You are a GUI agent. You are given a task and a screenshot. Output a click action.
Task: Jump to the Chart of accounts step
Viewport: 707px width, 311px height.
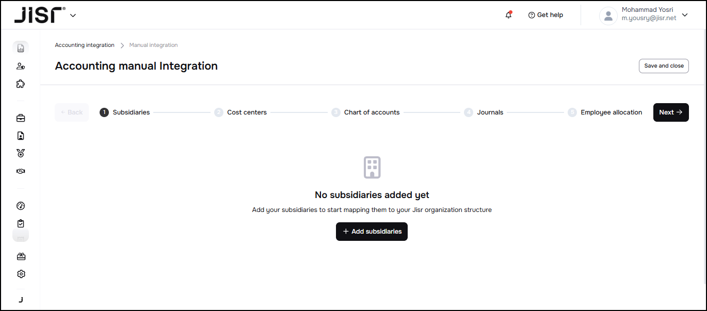point(372,112)
